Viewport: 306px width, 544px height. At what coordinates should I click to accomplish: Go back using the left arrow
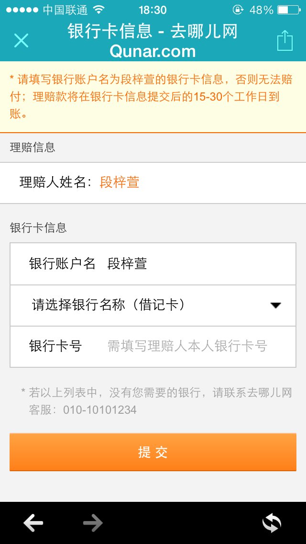point(33,523)
